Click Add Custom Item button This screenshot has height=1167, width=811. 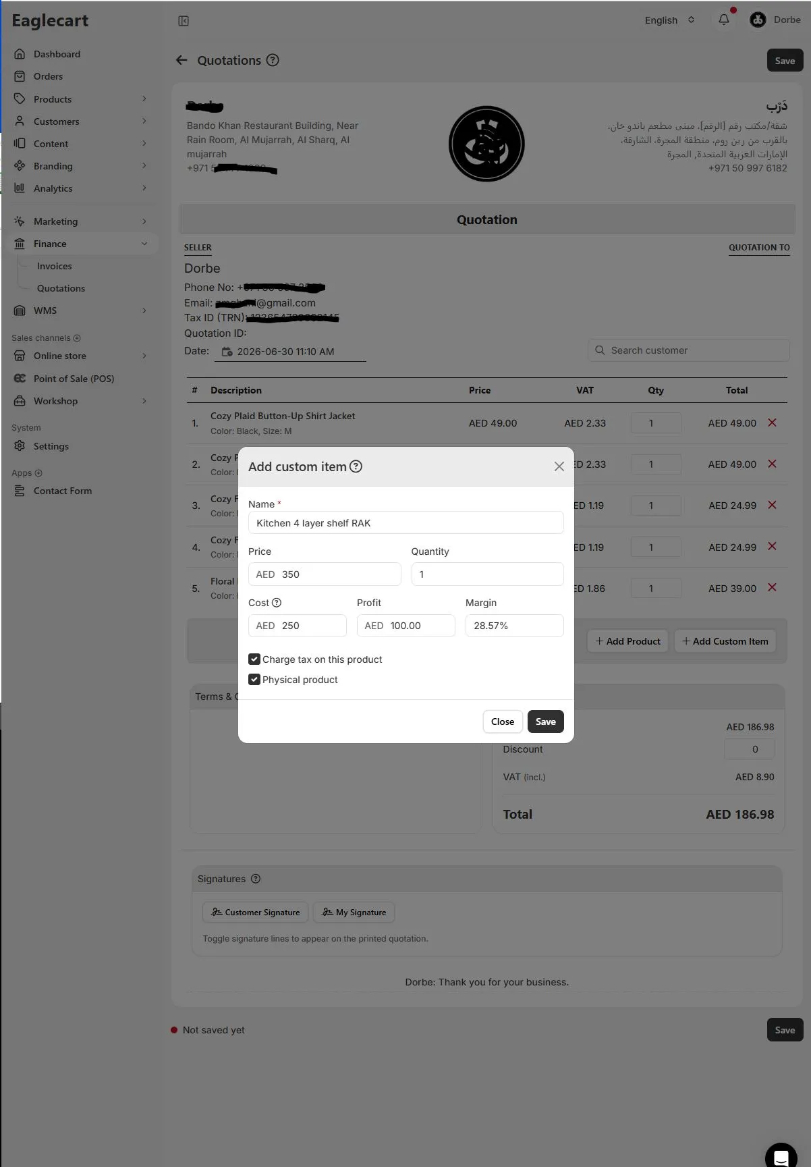(x=725, y=641)
